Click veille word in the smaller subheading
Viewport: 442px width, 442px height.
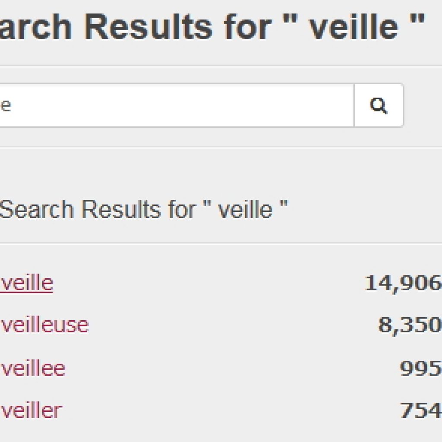point(246,209)
